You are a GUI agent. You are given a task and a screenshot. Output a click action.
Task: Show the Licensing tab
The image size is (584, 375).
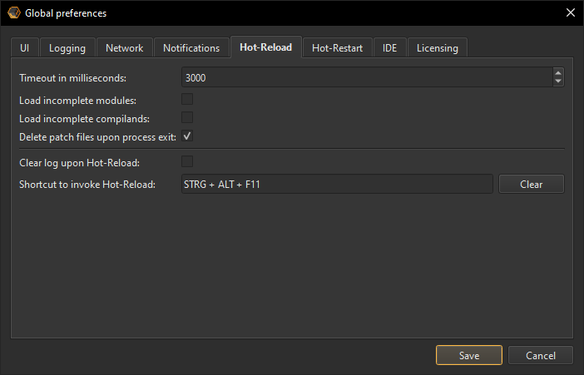coord(438,48)
